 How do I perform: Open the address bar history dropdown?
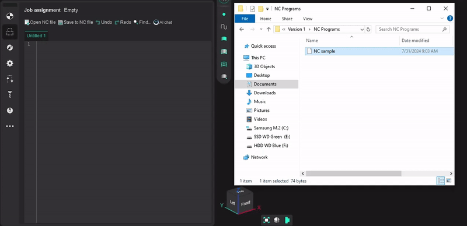click(362, 30)
